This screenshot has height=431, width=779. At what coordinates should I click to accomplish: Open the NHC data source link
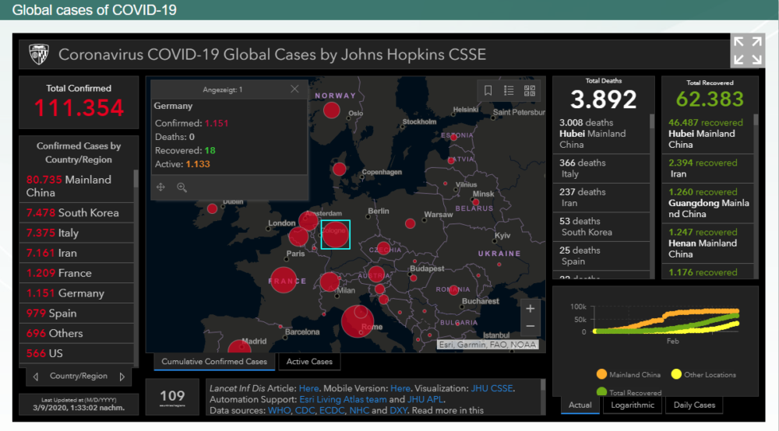(x=358, y=410)
